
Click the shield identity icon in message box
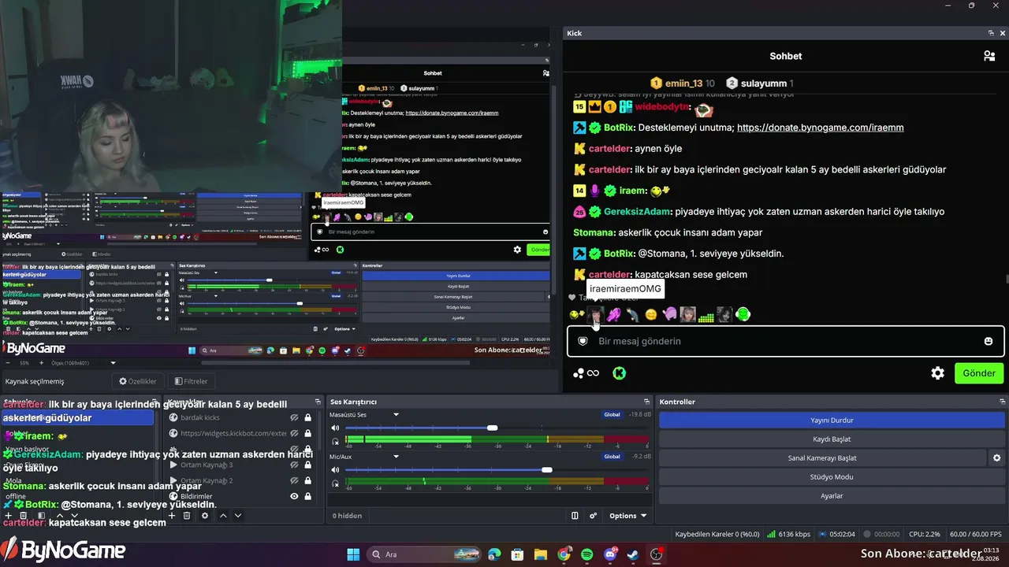point(583,341)
